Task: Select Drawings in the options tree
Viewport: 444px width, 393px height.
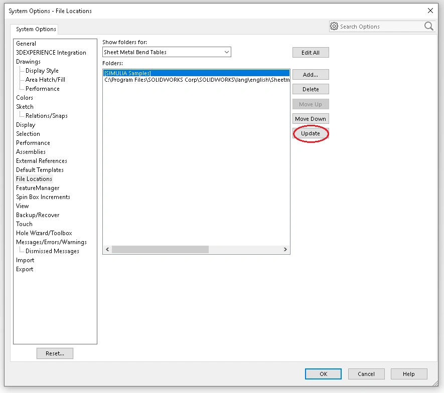Action: click(x=28, y=62)
